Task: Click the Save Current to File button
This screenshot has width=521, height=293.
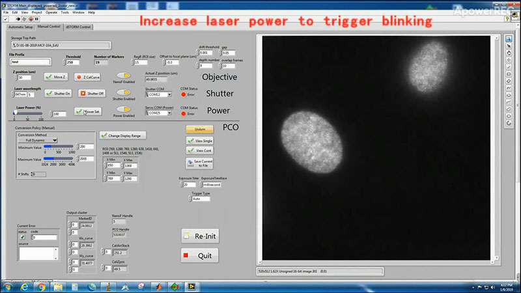Action: click(200, 163)
